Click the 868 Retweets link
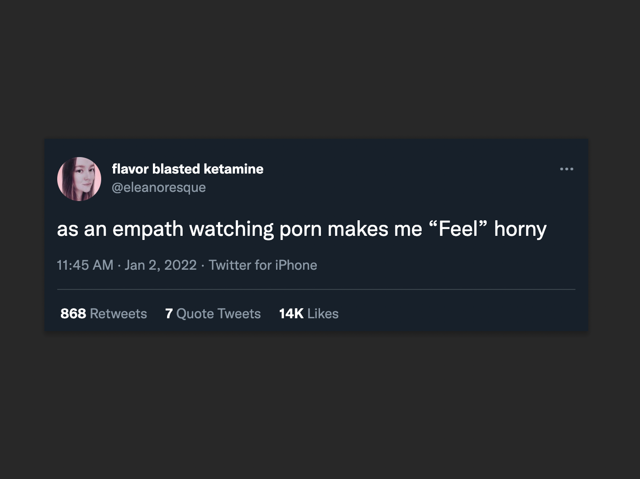The width and height of the screenshot is (640, 479). 103,313
